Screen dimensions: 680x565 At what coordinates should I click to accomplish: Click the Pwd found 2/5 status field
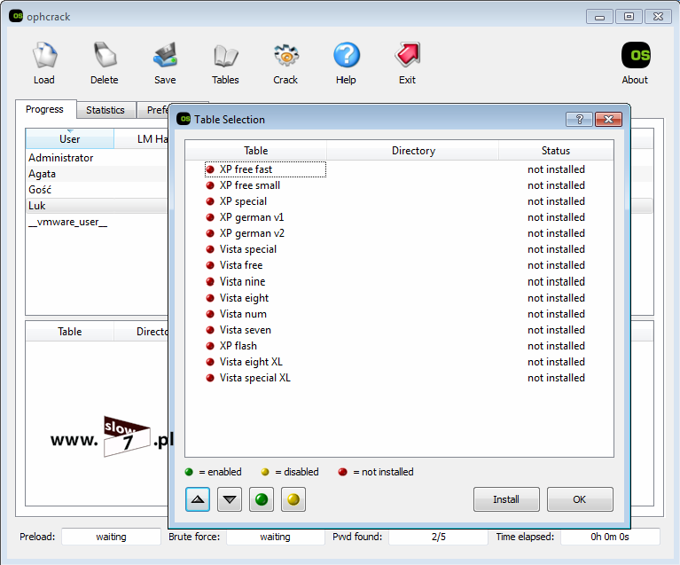pos(439,537)
